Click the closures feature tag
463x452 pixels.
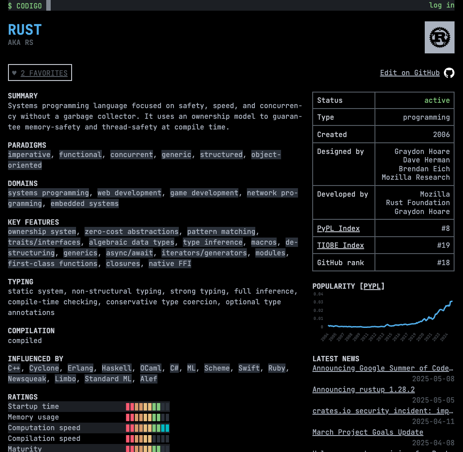point(123,263)
